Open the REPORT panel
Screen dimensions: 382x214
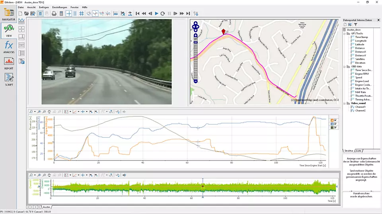click(9, 63)
